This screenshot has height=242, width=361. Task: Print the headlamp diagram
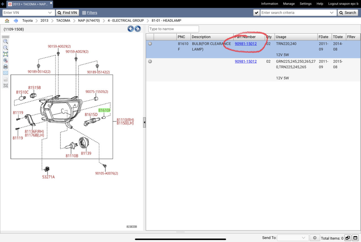click(x=5, y=67)
